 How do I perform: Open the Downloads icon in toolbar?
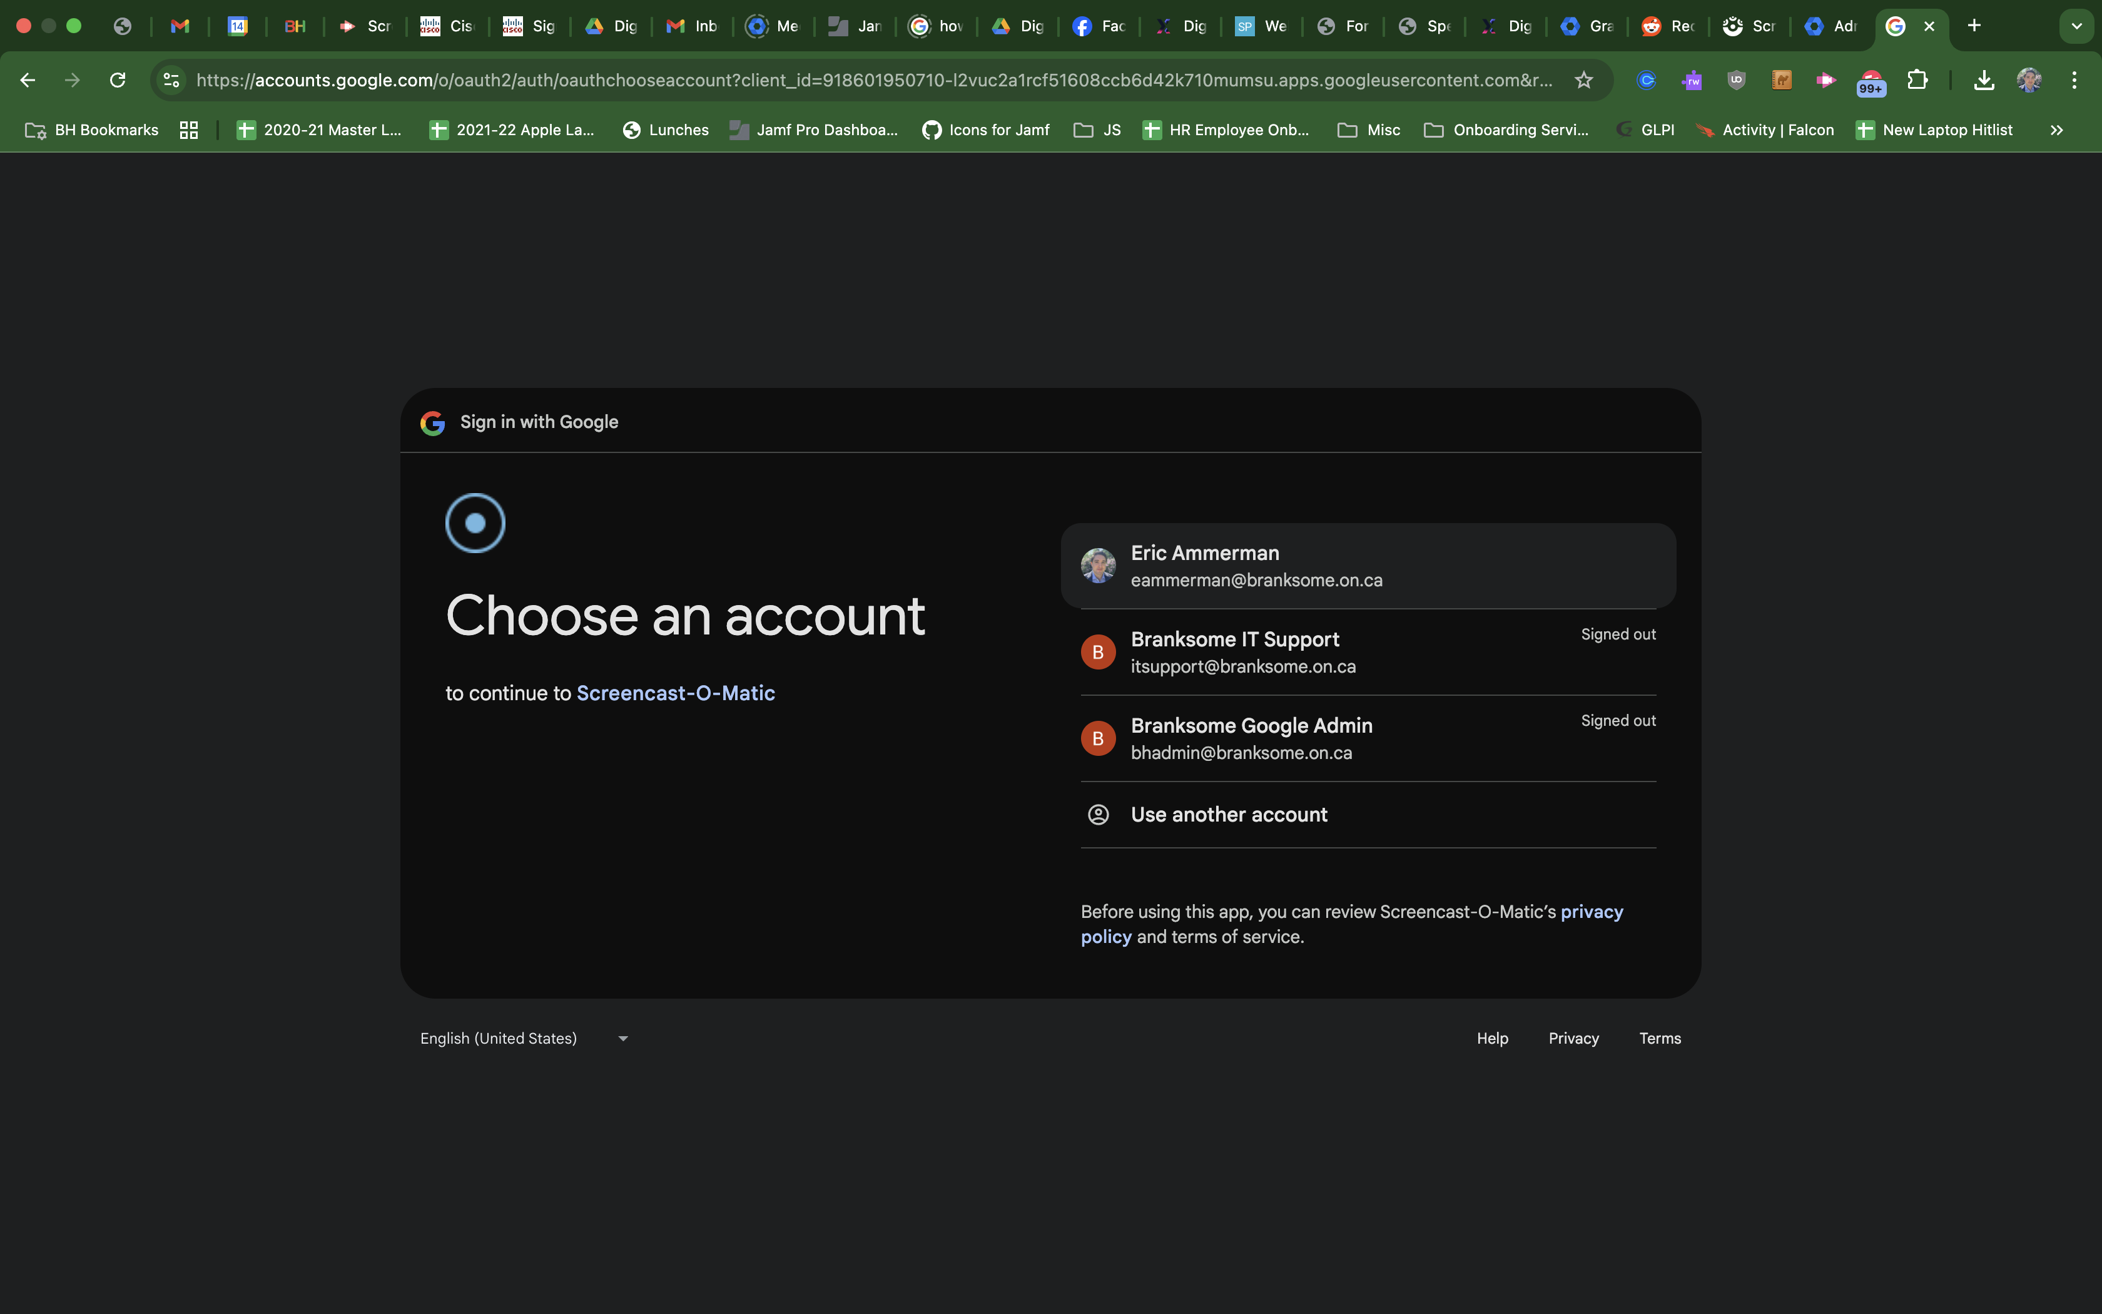[x=1984, y=80]
